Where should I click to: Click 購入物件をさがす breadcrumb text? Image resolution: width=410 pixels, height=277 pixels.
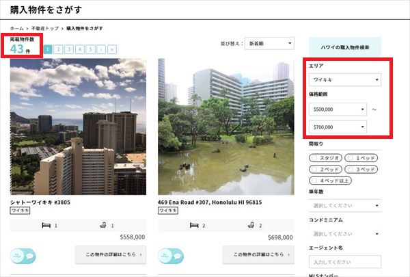(x=85, y=28)
